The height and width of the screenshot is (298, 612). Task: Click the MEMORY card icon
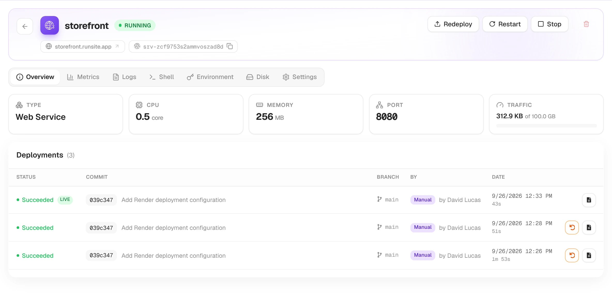click(259, 105)
